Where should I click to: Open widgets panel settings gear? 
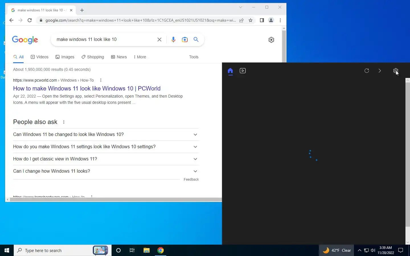395,71
